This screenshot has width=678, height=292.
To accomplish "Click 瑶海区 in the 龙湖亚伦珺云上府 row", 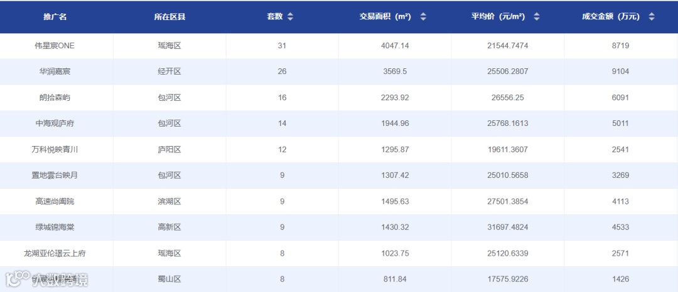I will coord(169,253).
